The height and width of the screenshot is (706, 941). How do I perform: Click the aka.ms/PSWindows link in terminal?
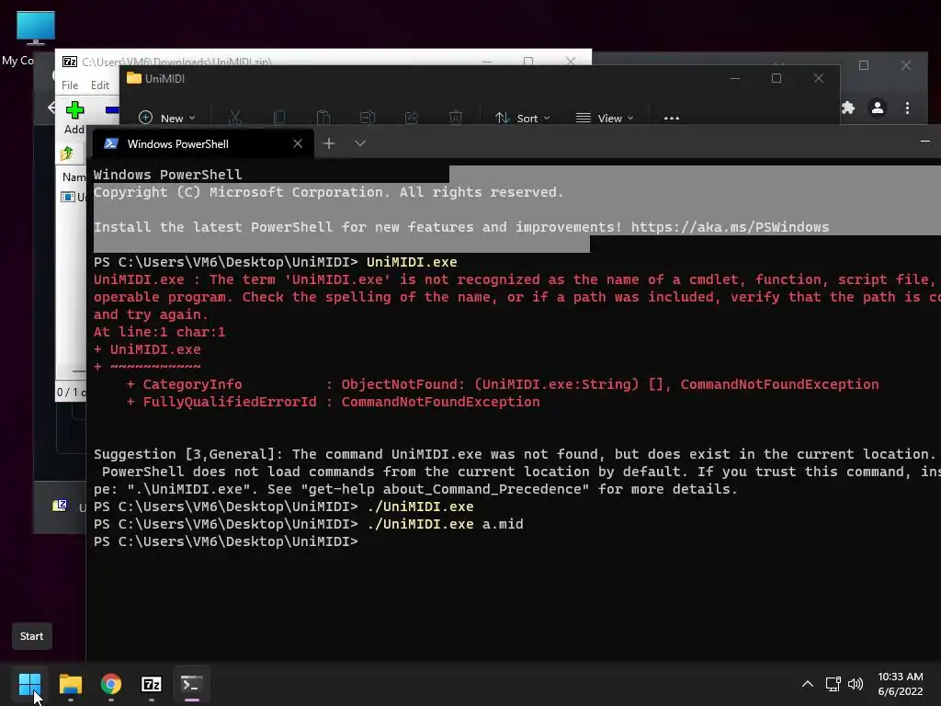730,227
